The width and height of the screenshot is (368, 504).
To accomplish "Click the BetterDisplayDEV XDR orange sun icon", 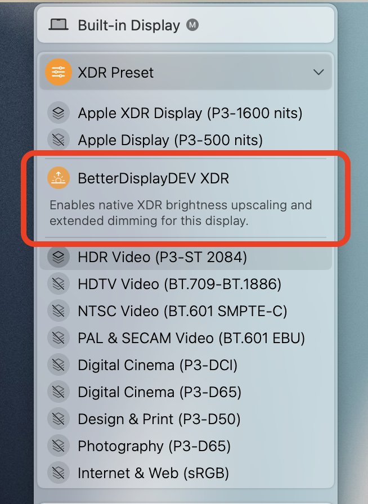I will [x=59, y=178].
